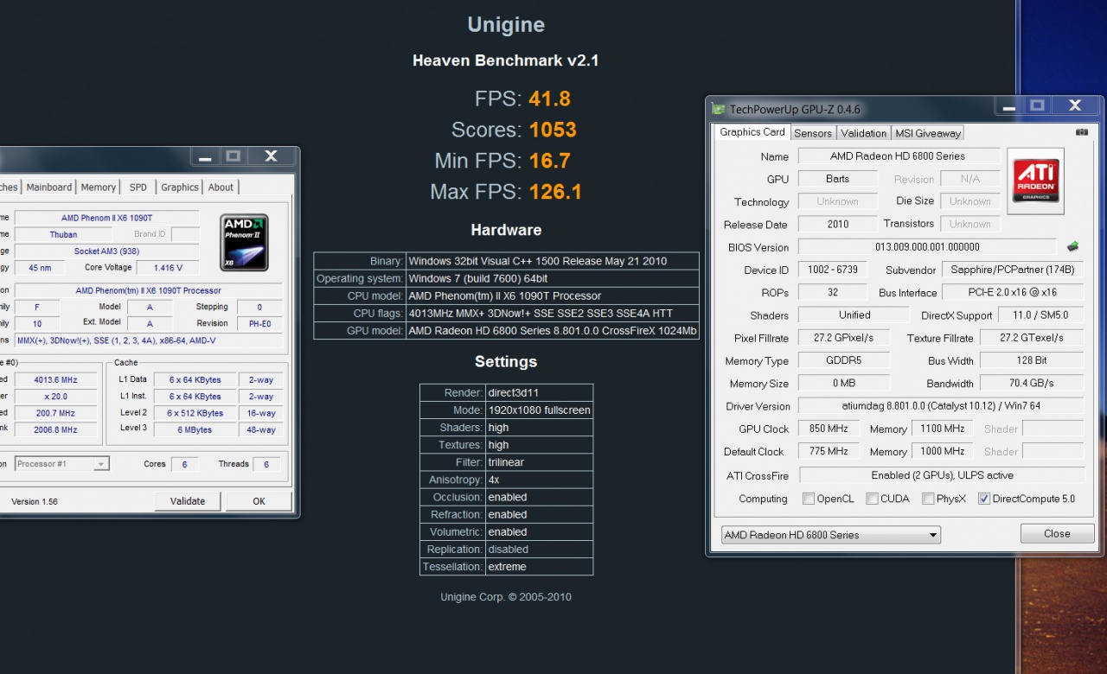Click the Operating system row Windows 7 value
Viewport: 1107px width, 674px height.
coord(478,278)
